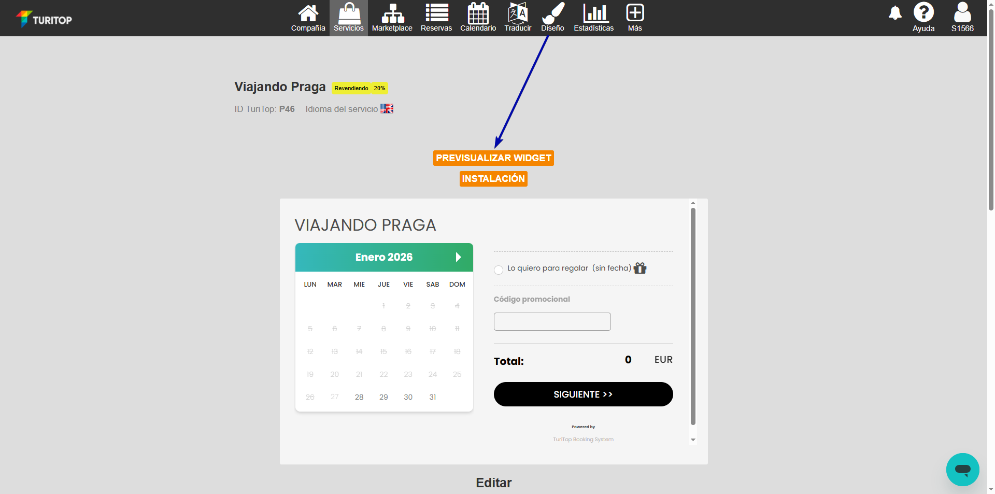Open the Calendario view

click(478, 18)
